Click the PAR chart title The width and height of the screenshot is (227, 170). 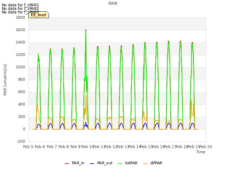tap(113, 4)
